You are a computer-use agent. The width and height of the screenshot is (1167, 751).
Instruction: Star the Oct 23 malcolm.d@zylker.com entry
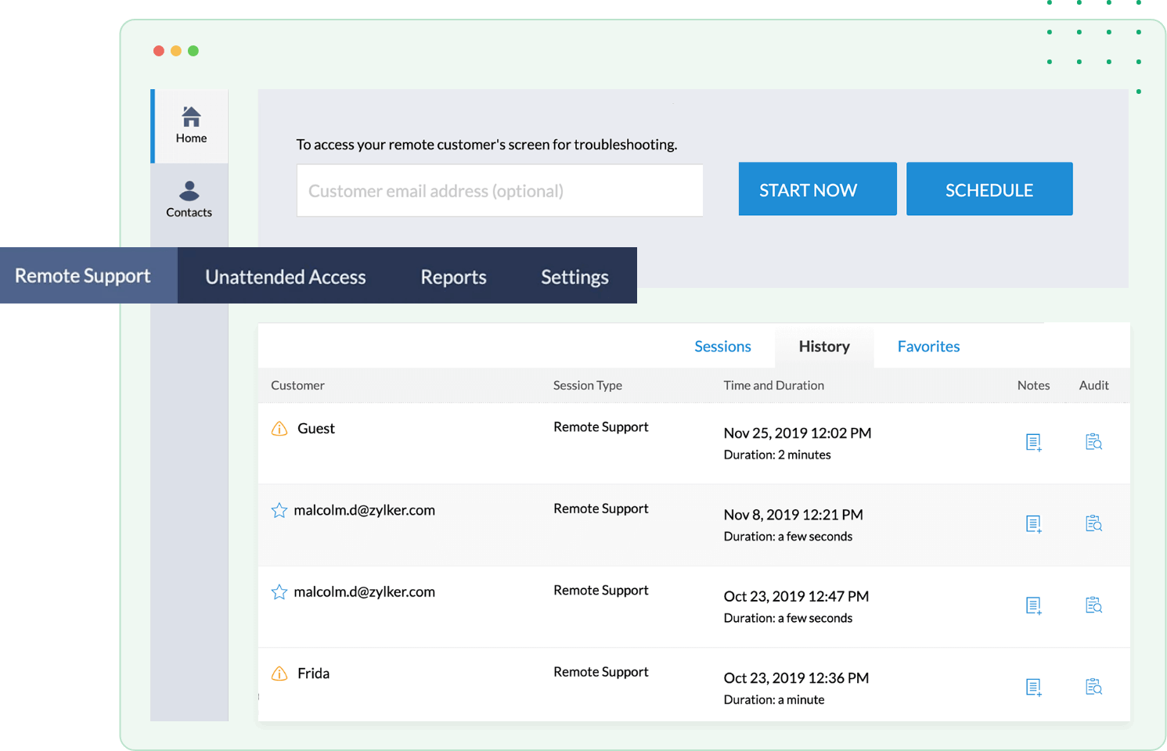279,592
